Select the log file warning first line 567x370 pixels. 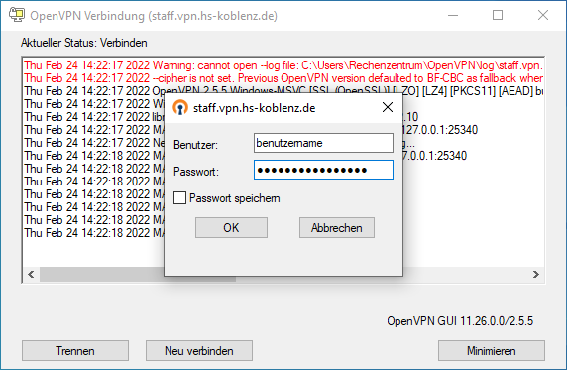coord(283,65)
